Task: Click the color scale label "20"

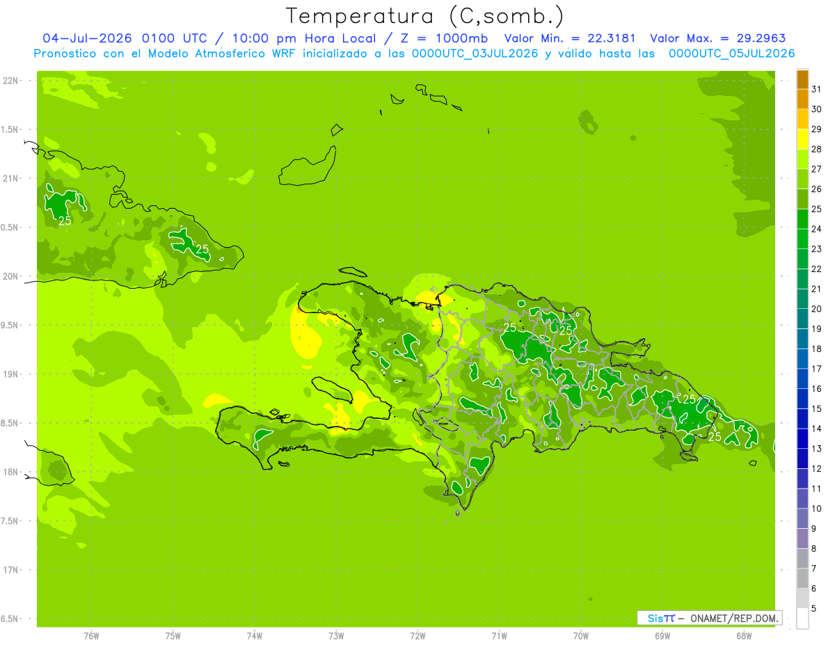Action: coord(816,309)
